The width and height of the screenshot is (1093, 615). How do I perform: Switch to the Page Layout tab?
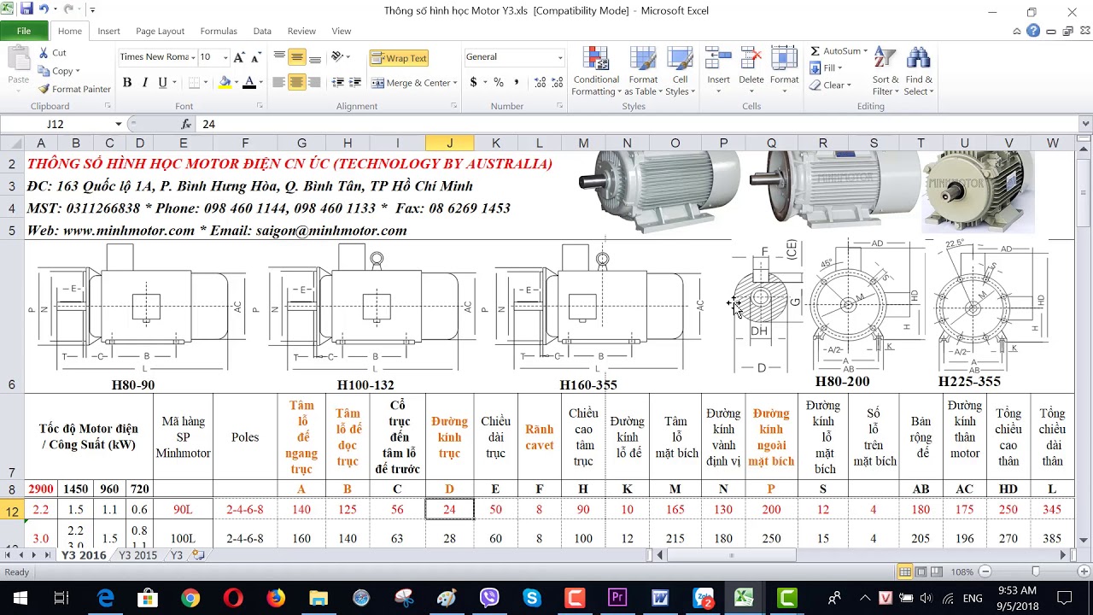(160, 31)
